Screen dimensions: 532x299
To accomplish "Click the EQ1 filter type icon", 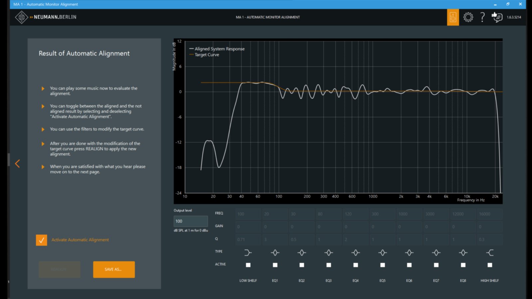I will pos(275,253).
